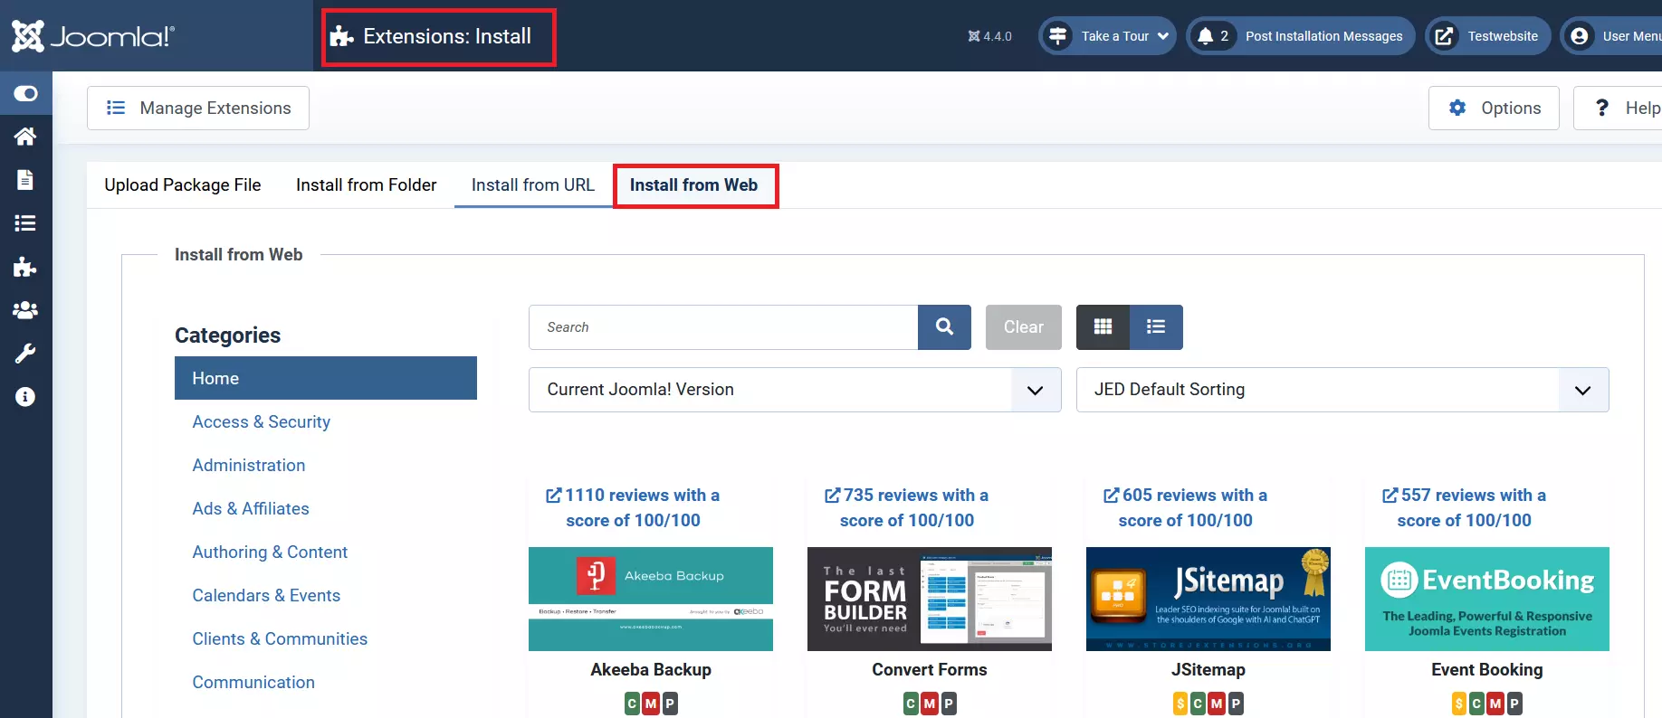
Task: Switch to Install from URL tab
Action: click(x=533, y=185)
